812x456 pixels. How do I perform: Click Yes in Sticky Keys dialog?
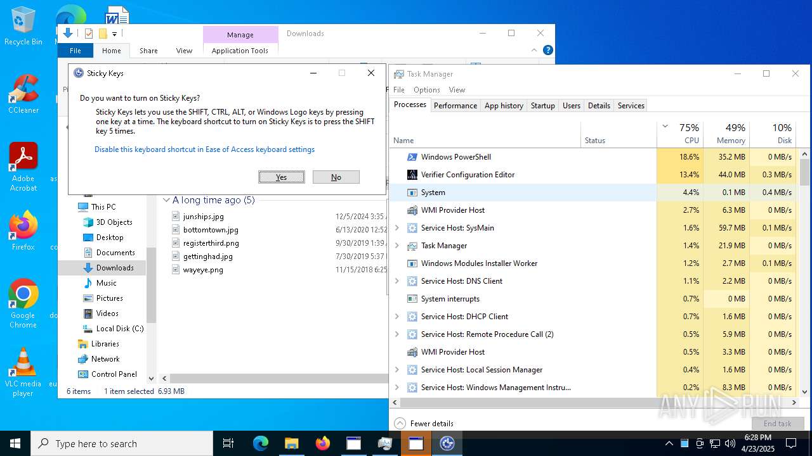(x=282, y=177)
